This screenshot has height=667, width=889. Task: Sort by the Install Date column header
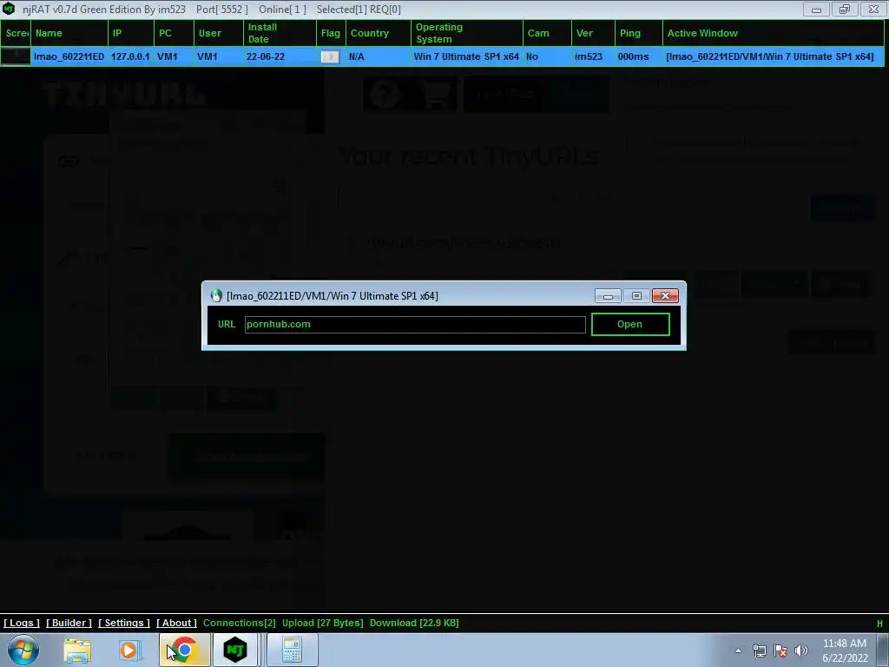click(280, 34)
